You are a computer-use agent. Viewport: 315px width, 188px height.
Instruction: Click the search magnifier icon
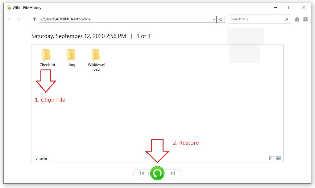coord(287,19)
